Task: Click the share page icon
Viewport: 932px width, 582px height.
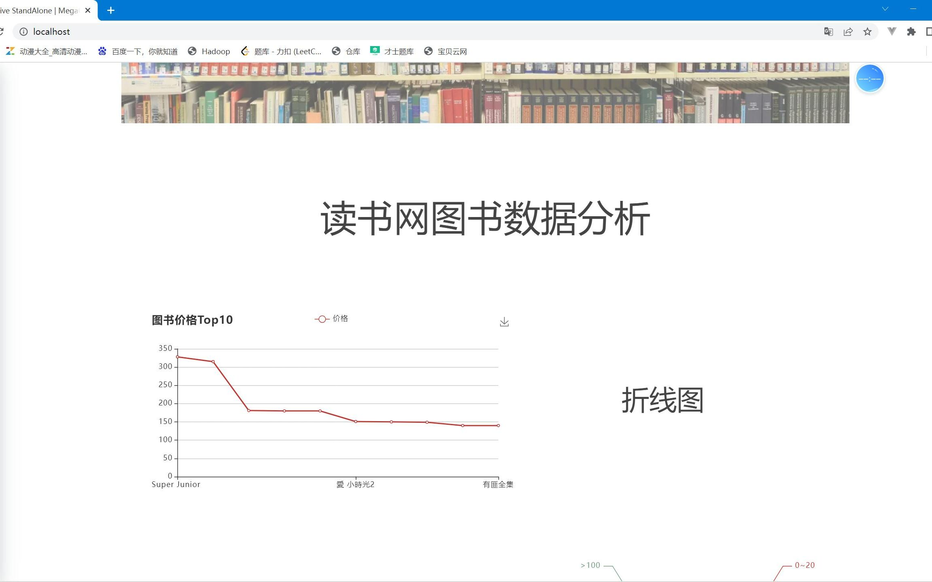Action: coord(848,32)
